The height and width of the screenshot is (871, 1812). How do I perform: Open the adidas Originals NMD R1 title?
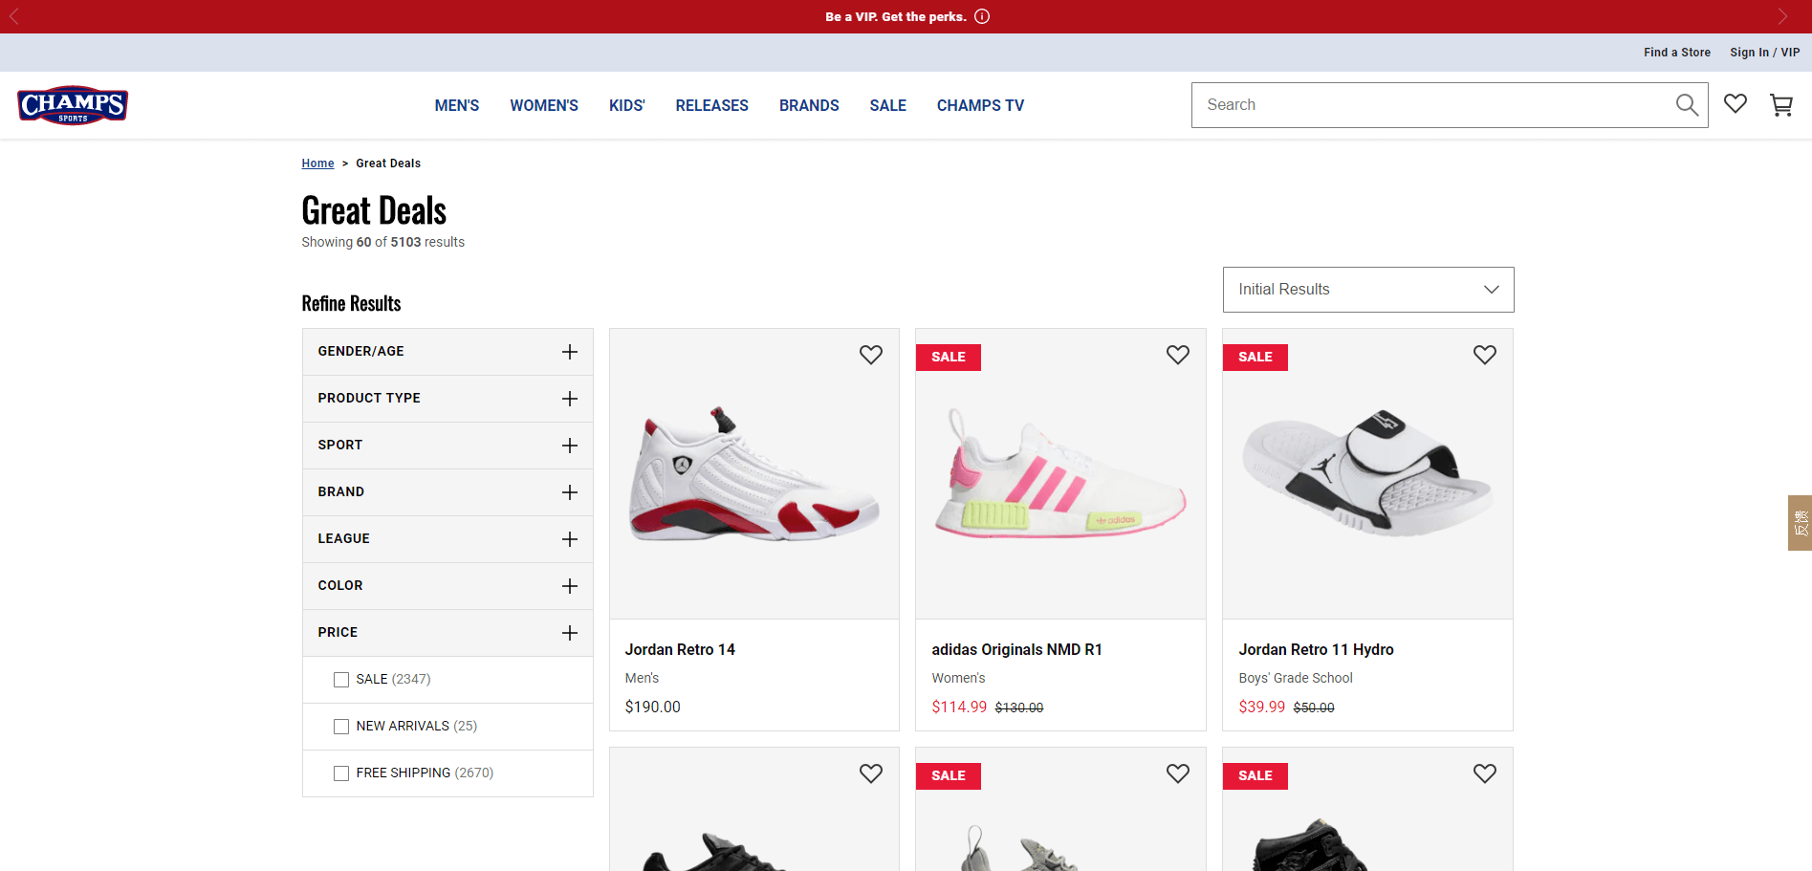pyautogui.click(x=1017, y=649)
